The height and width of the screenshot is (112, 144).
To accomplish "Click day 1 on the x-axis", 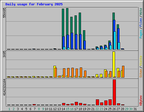I will pyautogui.click(x=9, y=109).
